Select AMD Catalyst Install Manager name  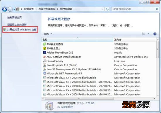point(64,57)
